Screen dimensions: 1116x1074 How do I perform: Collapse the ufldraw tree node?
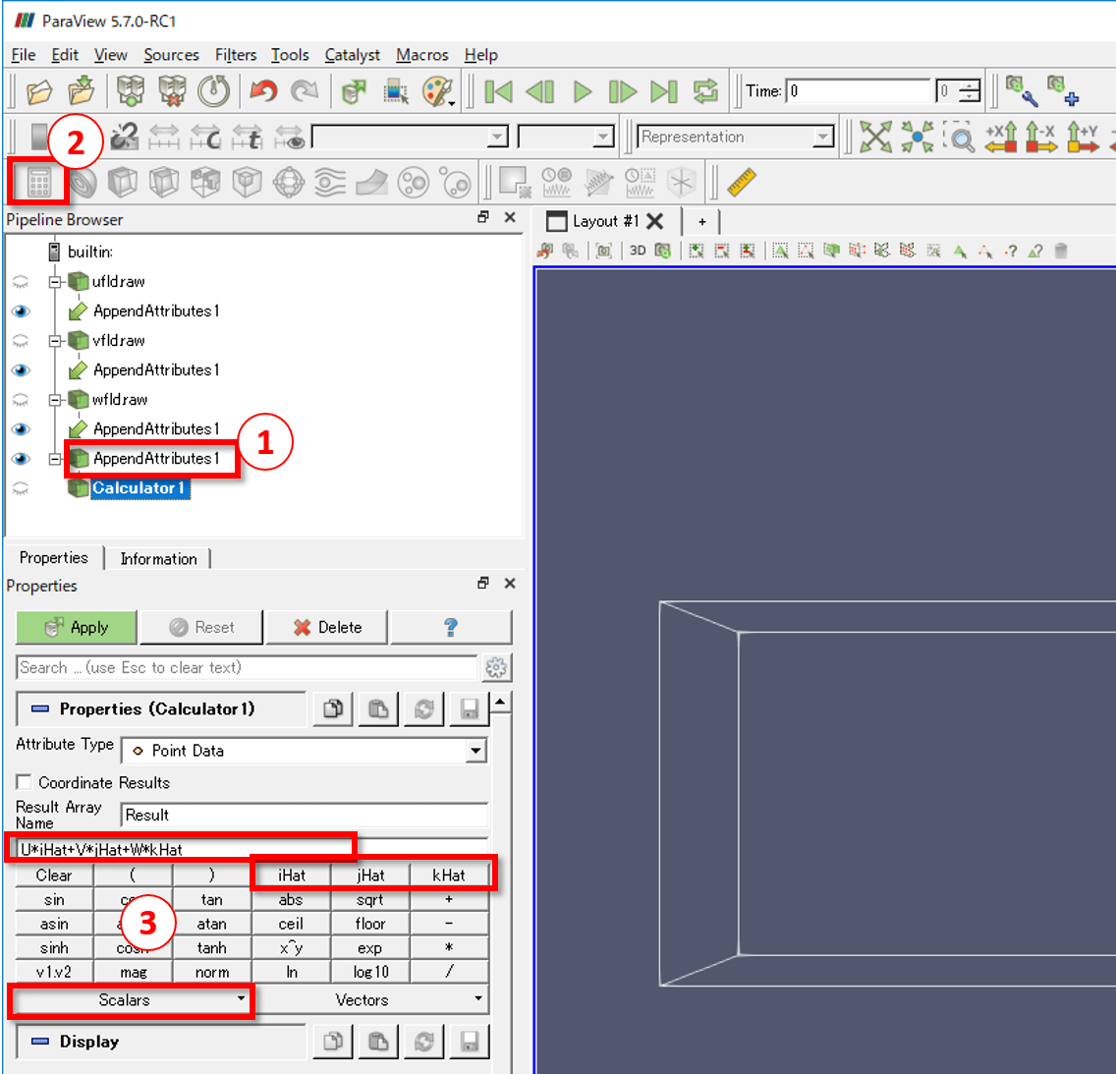(55, 282)
